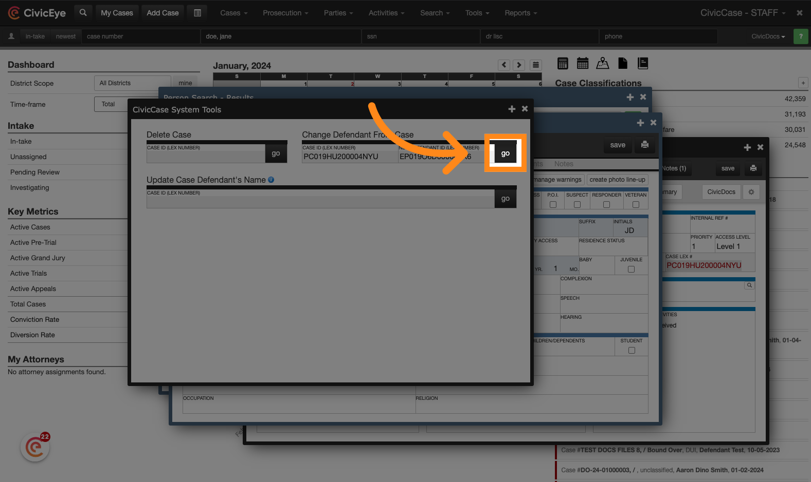Open the magnifier search icon in top bar

(83, 13)
